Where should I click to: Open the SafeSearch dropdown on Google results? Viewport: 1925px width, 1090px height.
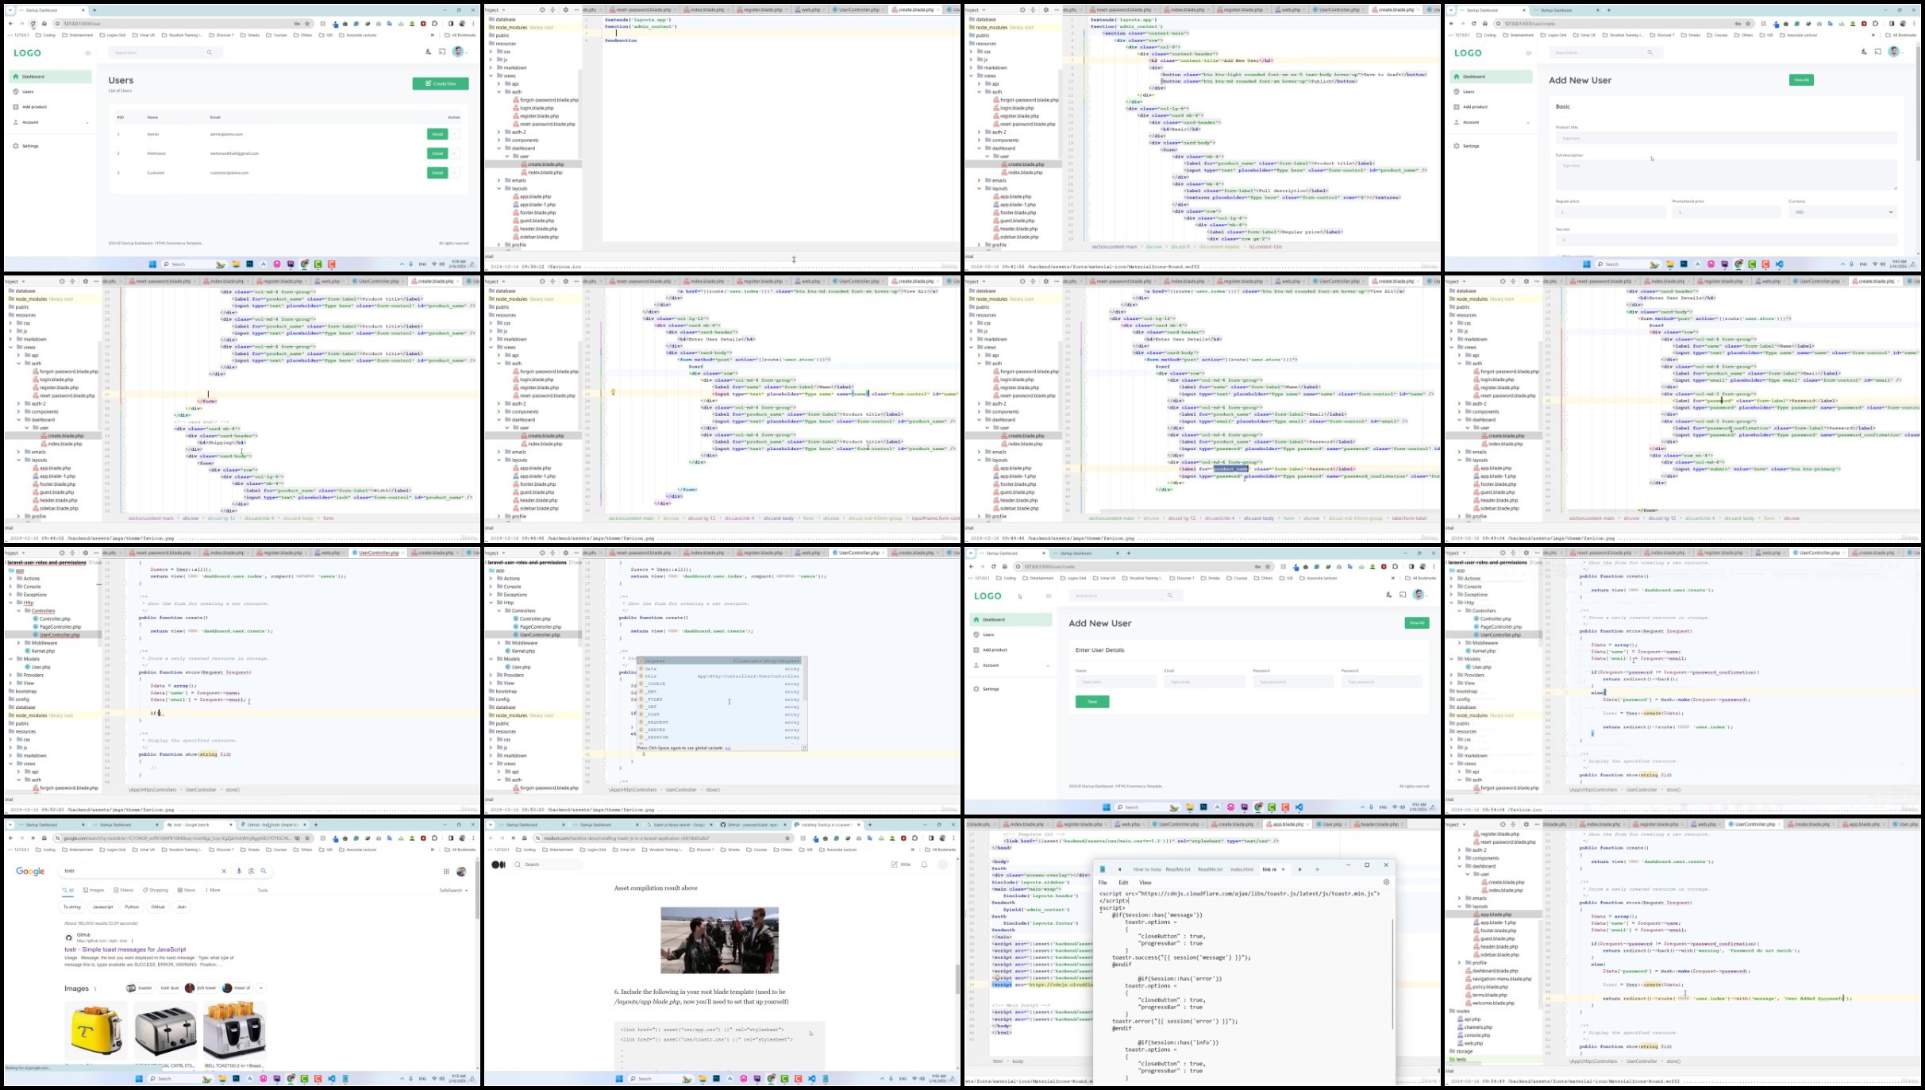click(454, 890)
